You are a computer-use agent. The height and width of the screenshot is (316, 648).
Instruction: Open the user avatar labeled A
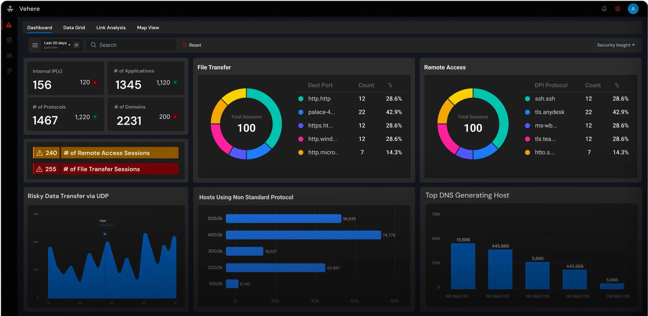633,9
